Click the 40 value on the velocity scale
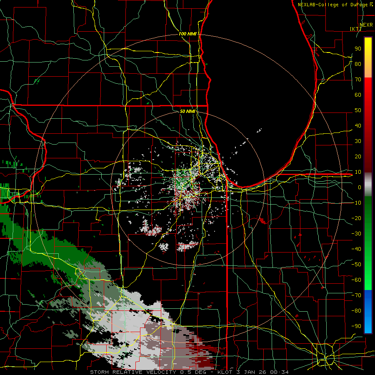The image size is (375, 375). click(358, 125)
